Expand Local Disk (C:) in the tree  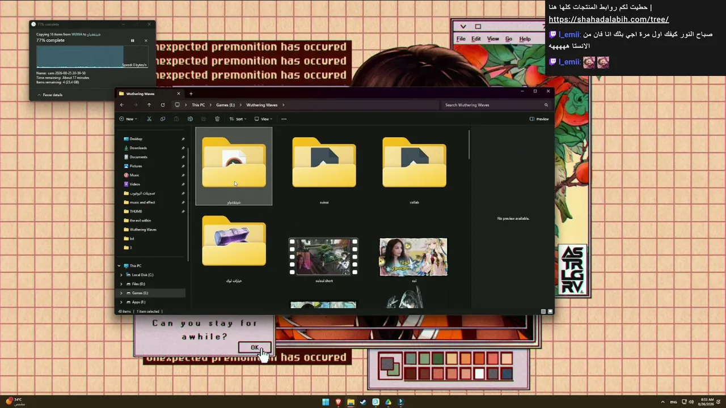121,275
